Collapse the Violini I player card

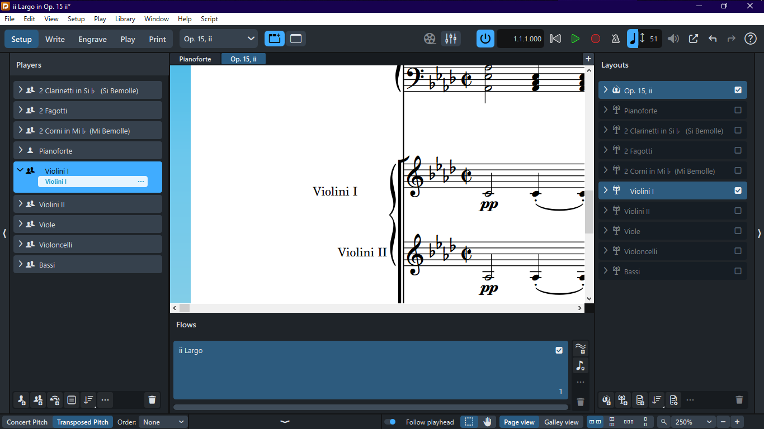click(x=21, y=170)
